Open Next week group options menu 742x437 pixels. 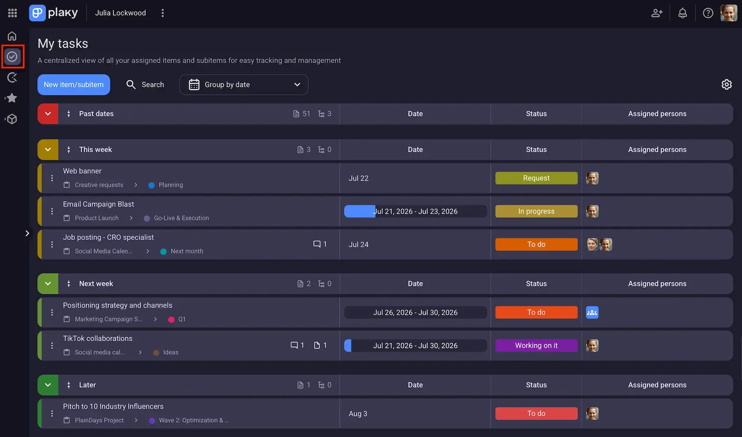69,284
